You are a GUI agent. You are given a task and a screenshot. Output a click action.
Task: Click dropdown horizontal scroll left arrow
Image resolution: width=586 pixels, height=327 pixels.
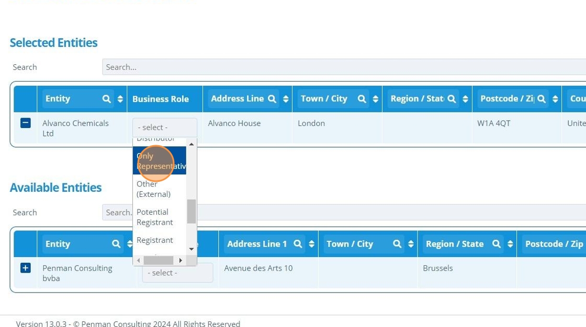coord(138,260)
